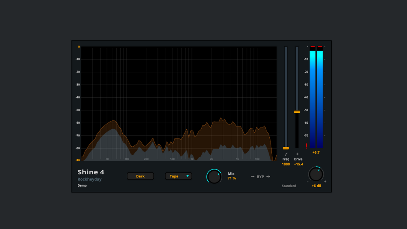
Task: Click the plus sign beside the output knob
Action: [x=325, y=182]
